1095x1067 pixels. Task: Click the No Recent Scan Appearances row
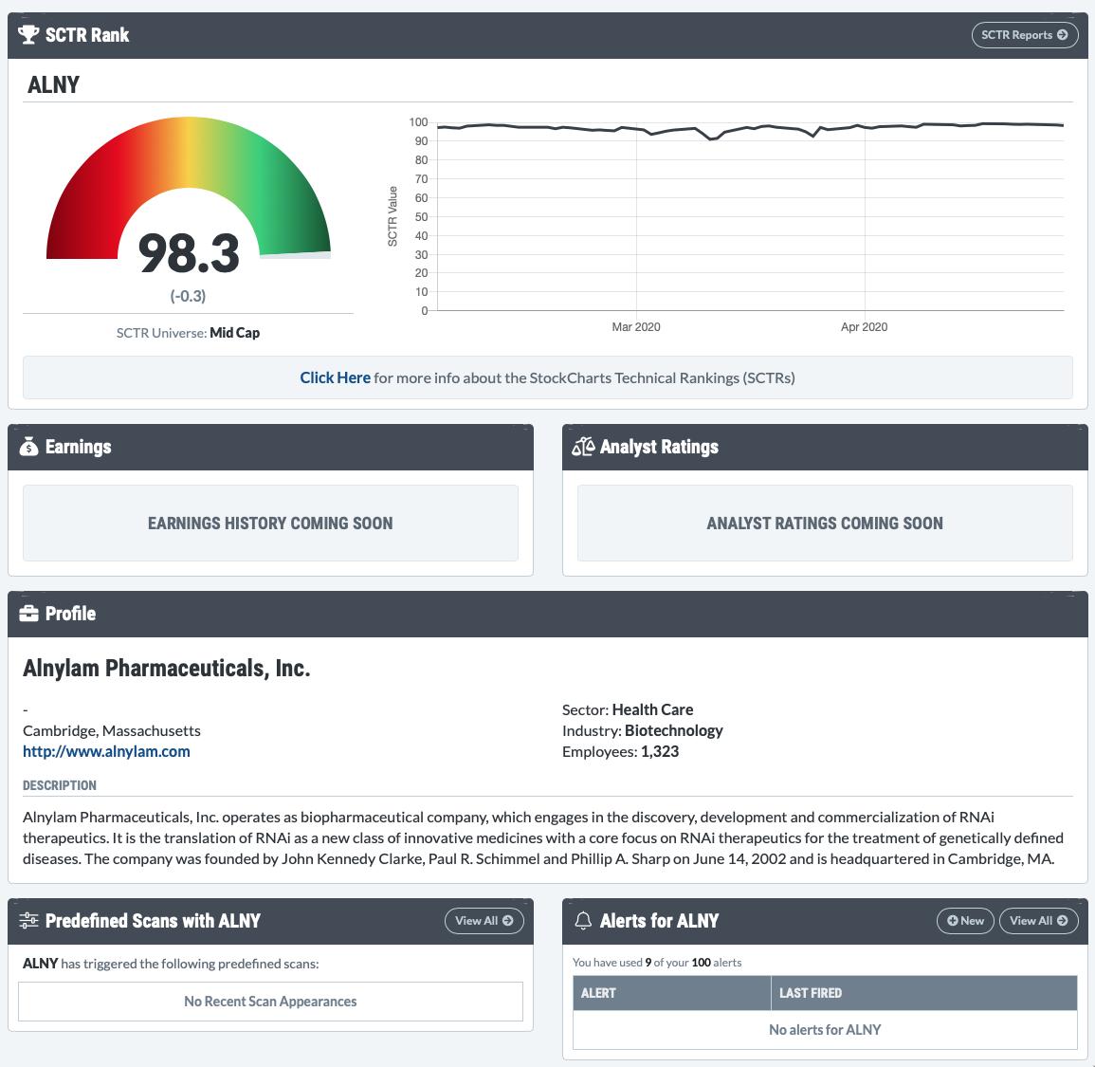click(270, 1002)
